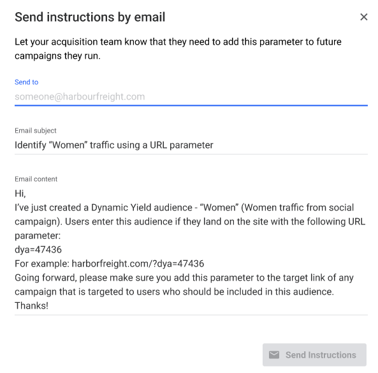Screen dimensions: 378x373
Task: Click the "Email subject" field label
Action: [36, 131]
